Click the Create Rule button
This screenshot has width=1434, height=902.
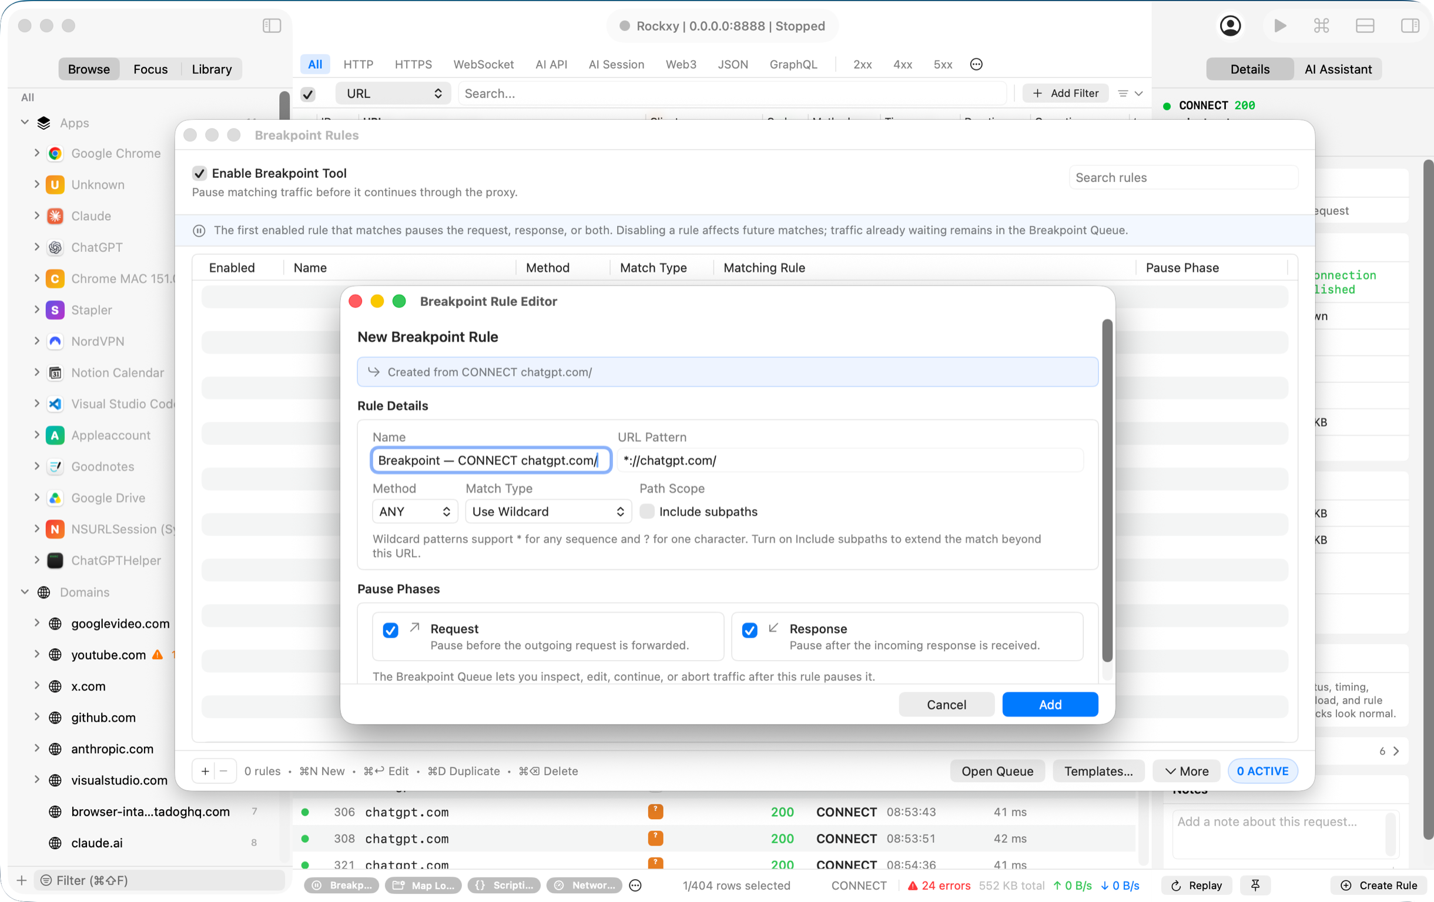1378,886
